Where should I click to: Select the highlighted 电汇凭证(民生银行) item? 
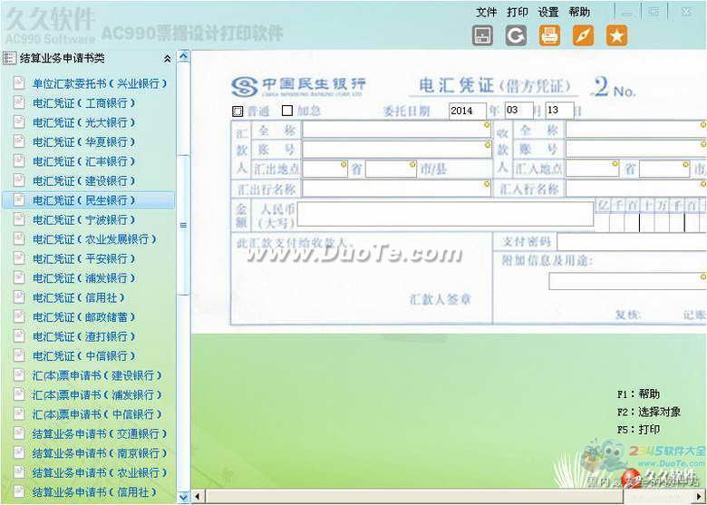(x=88, y=199)
